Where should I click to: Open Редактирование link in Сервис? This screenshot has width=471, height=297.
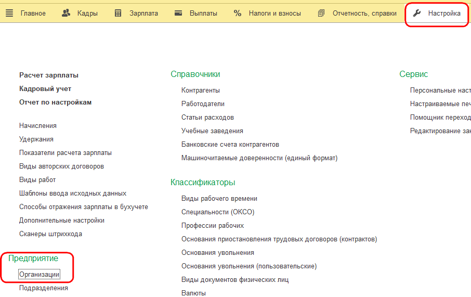click(440, 131)
